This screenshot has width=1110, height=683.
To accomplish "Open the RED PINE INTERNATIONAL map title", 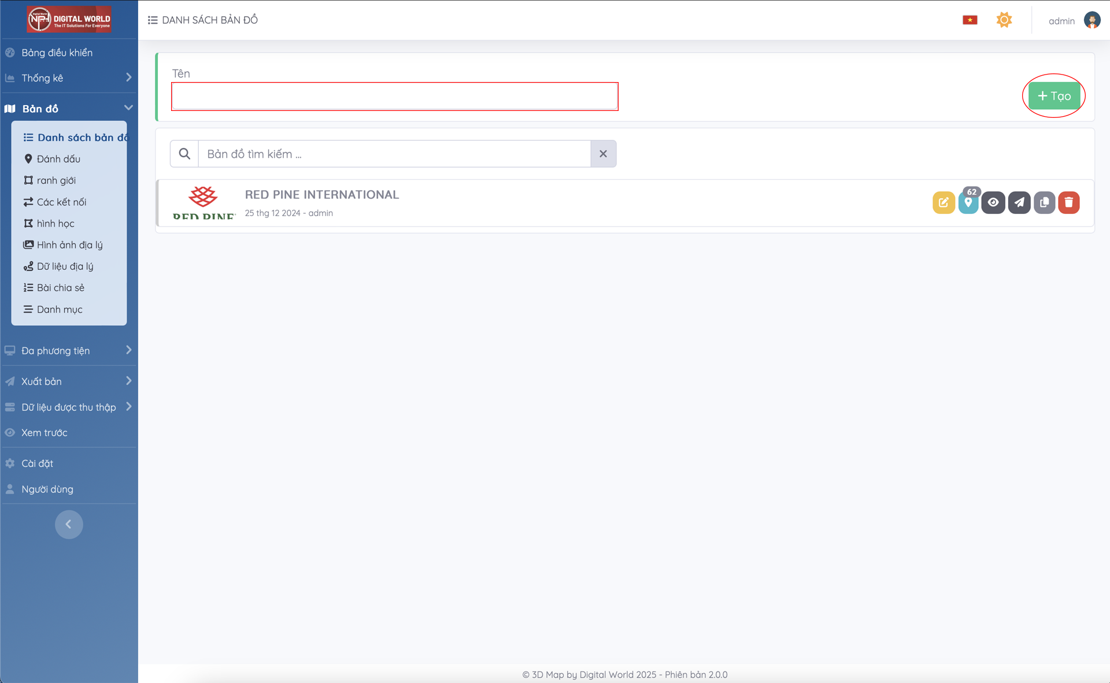I will [322, 195].
